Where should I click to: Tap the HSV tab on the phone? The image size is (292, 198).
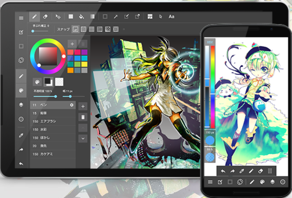(x=210, y=42)
